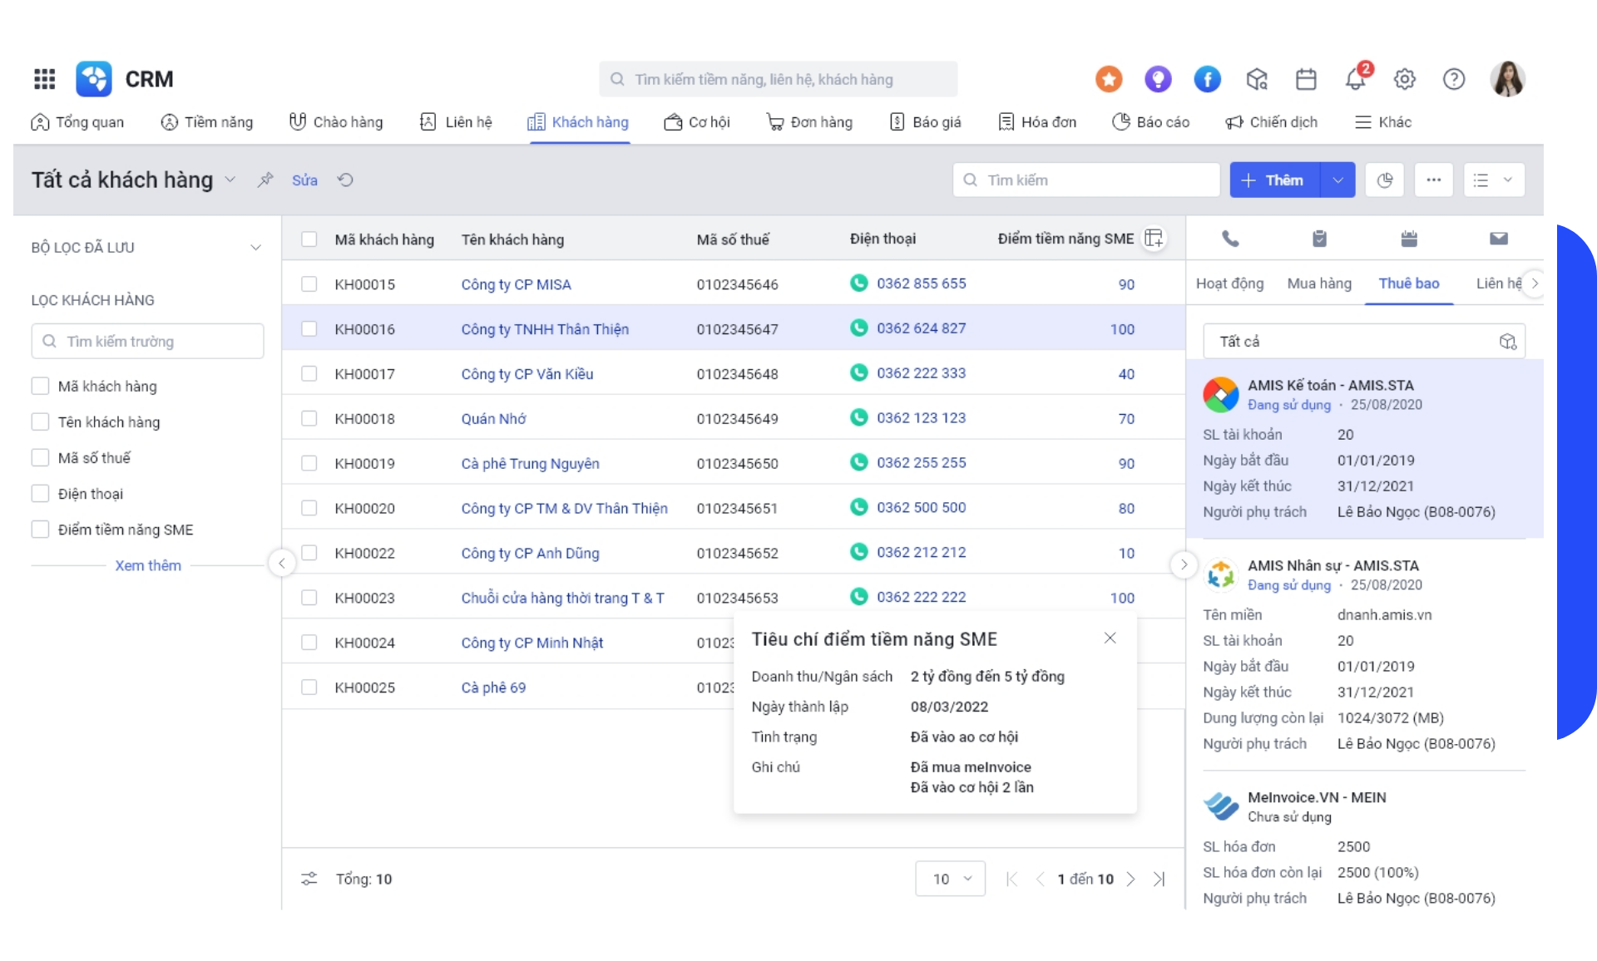Open the three-dots more actions button
The height and width of the screenshot is (961, 1597).
1434,180
